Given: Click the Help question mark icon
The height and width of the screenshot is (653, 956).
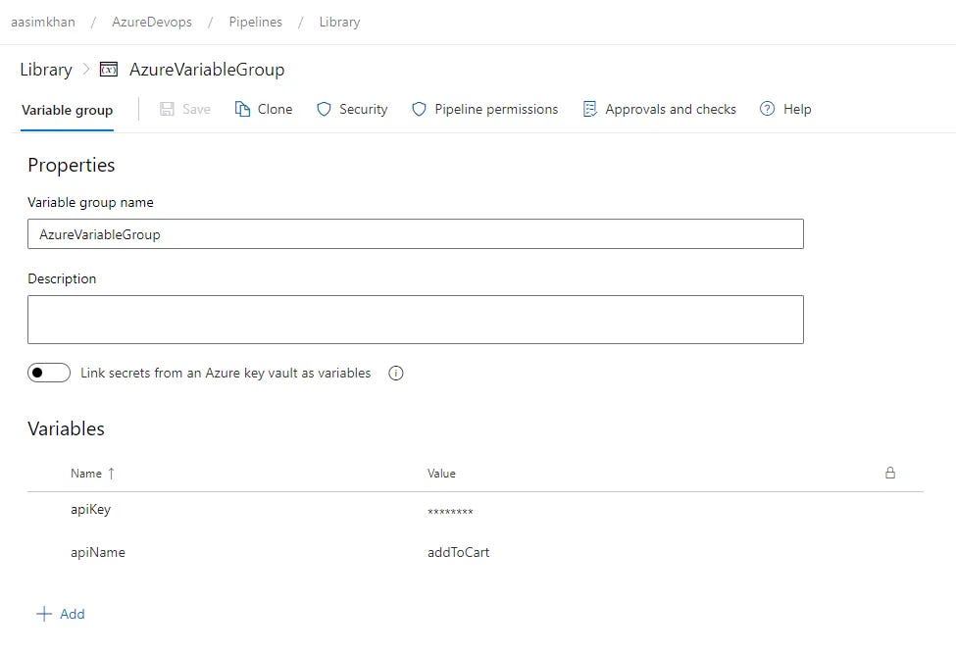Looking at the screenshot, I should tap(768, 109).
